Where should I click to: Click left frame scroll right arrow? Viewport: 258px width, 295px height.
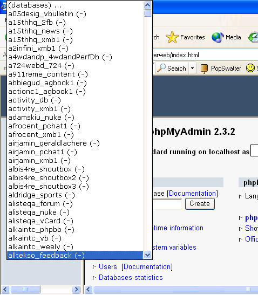pyautogui.click(x=76, y=289)
